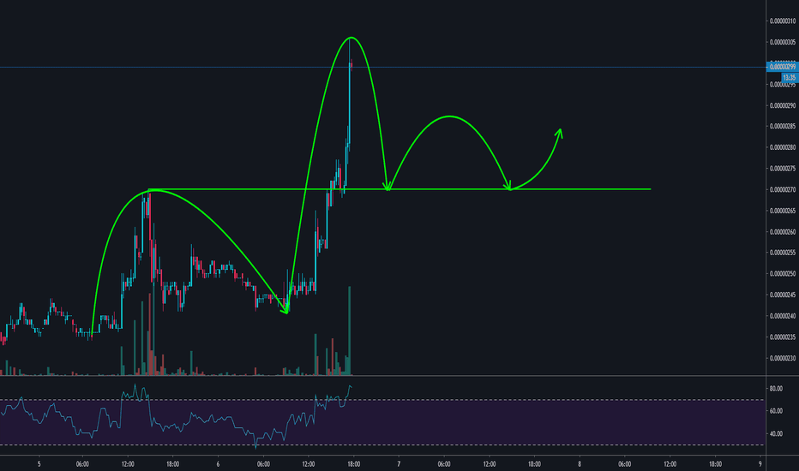Click the RSI 80.00 scale label
The height and width of the screenshot is (471, 799).
776,389
